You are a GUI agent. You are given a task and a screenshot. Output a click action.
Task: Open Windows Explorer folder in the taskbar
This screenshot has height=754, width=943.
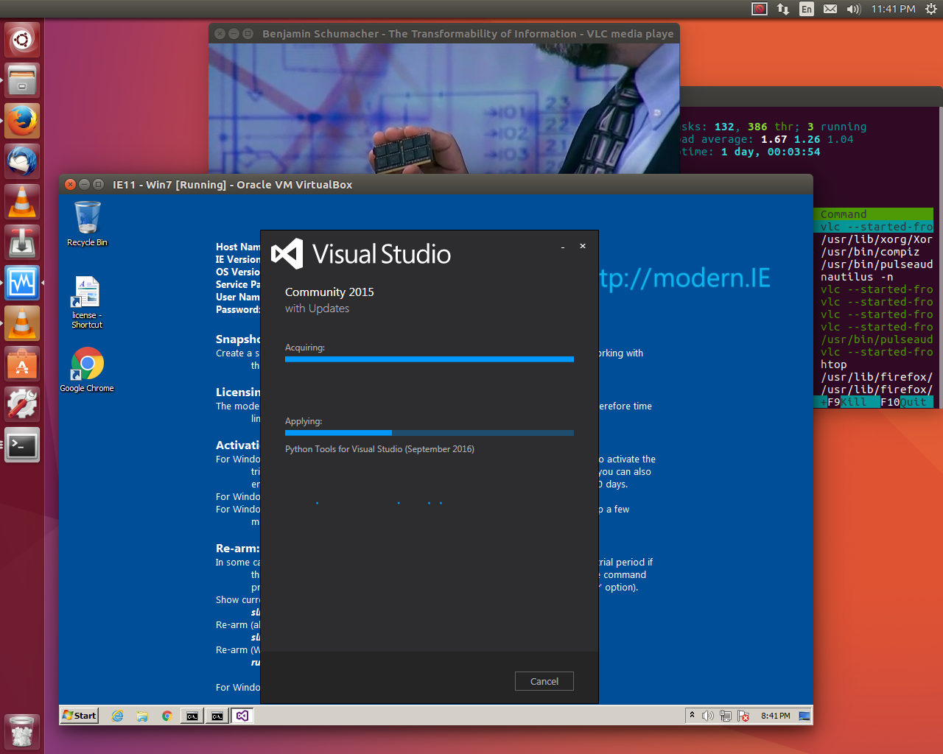tap(142, 716)
